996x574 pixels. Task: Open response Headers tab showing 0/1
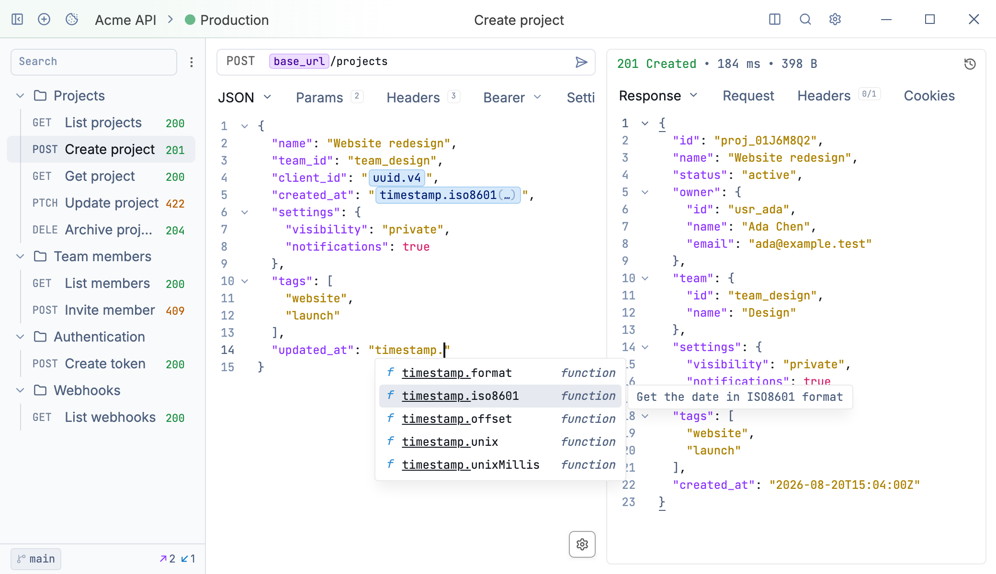(839, 96)
